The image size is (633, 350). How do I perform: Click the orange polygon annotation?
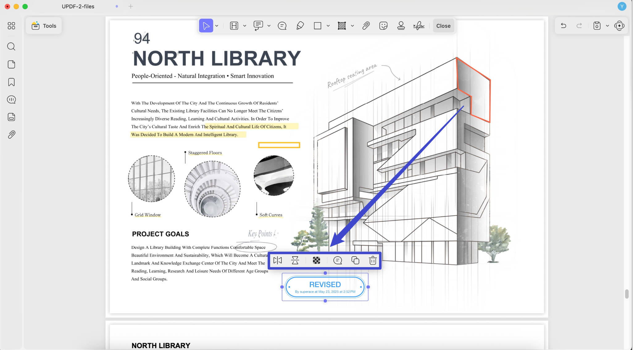[474, 90]
